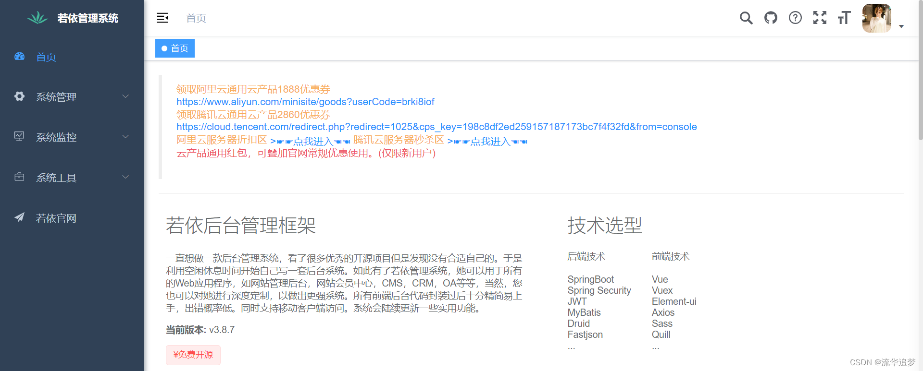Click Vue in frontend list
Screen dimensions: 923x371
(660, 279)
